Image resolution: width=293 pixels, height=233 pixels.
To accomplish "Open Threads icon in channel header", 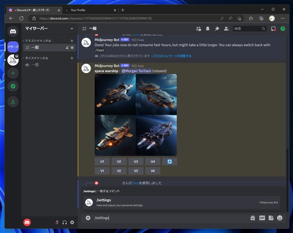I will click(199, 29).
